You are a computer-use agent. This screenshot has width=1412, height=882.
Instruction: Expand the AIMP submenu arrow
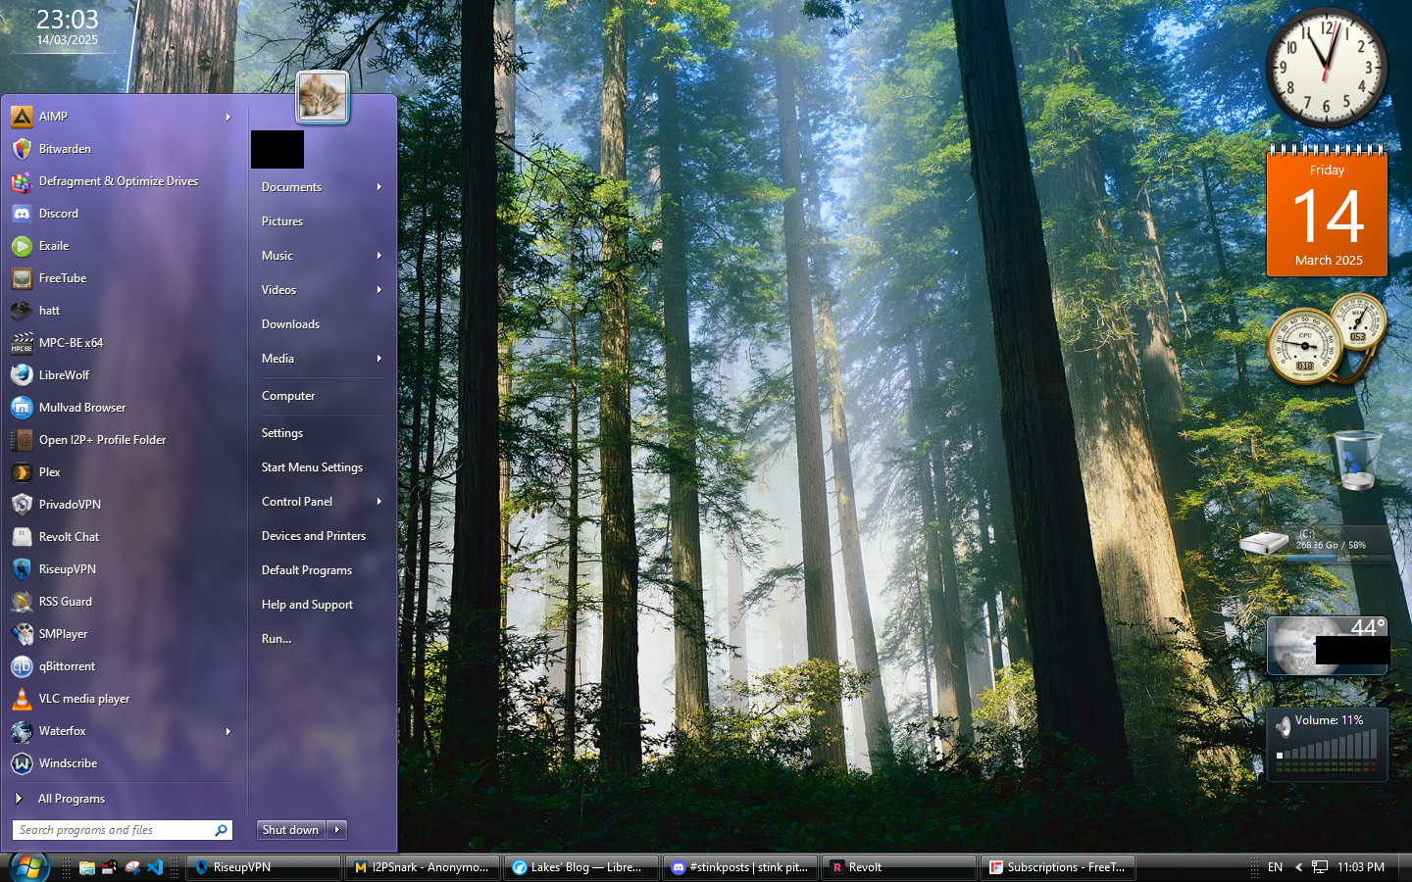(228, 117)
